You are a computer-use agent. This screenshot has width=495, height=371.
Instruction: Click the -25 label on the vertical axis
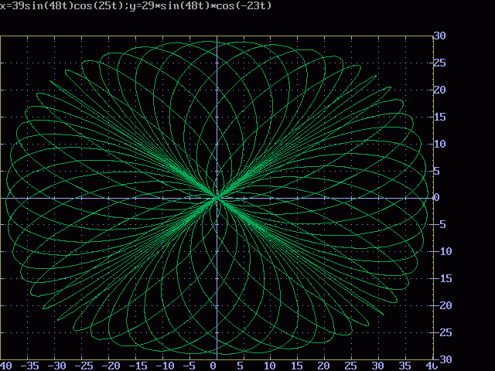pos(442,332)
